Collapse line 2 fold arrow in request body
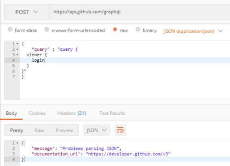Viewport: 230px width, 166px height. click(x=17, y=49)
